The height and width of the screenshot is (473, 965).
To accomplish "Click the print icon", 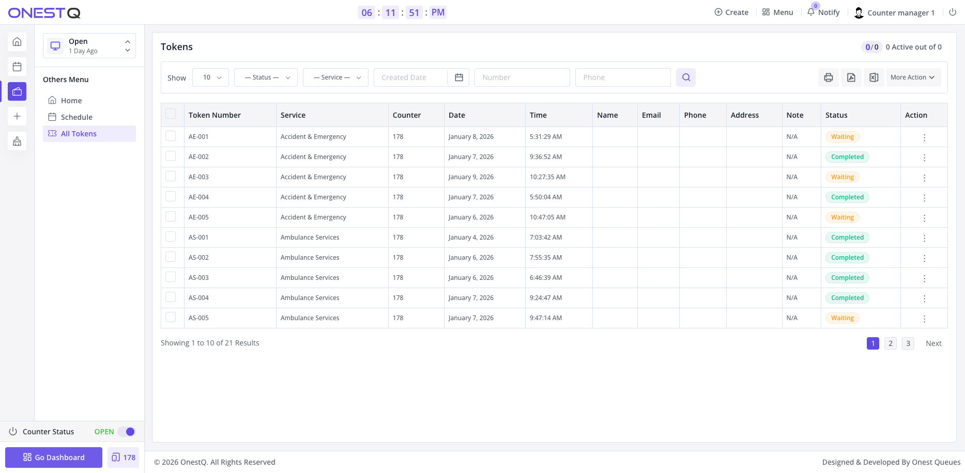I will 829,77.
